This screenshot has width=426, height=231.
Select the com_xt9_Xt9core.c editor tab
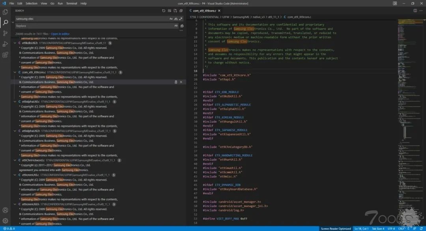click(x=204, y=11)
